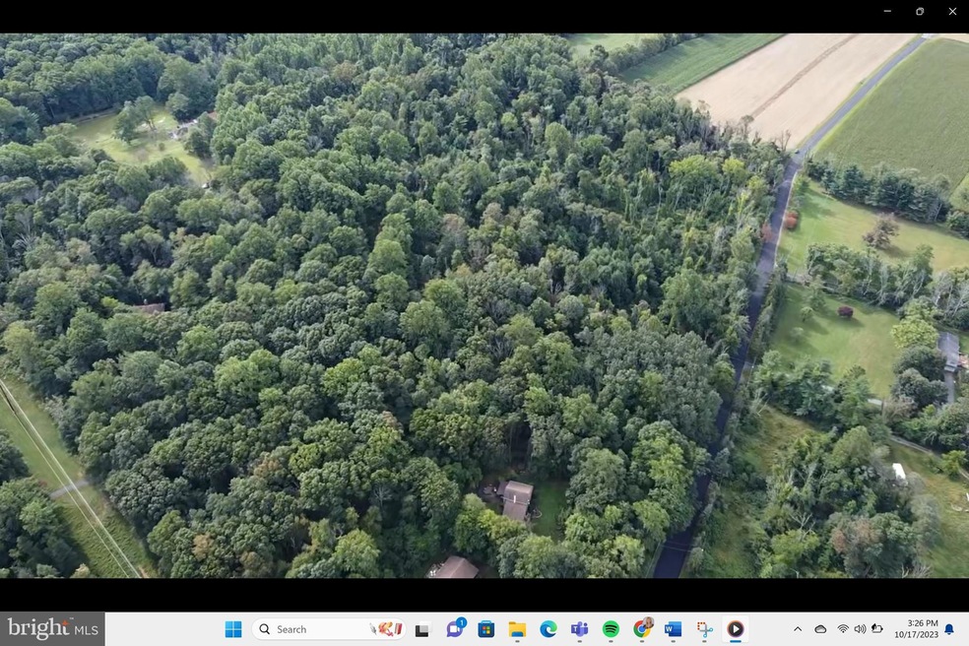Open Microsoft Word from taskbar
This screenshot has height=646, width=969.
coord(673,629)
